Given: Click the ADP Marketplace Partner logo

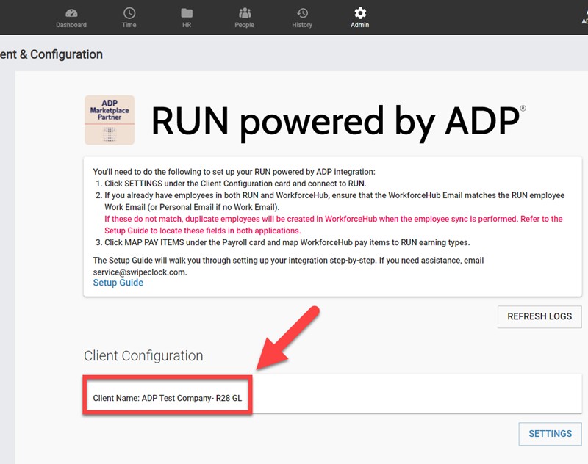Looking at the screenshot, I should coord(109,120).
